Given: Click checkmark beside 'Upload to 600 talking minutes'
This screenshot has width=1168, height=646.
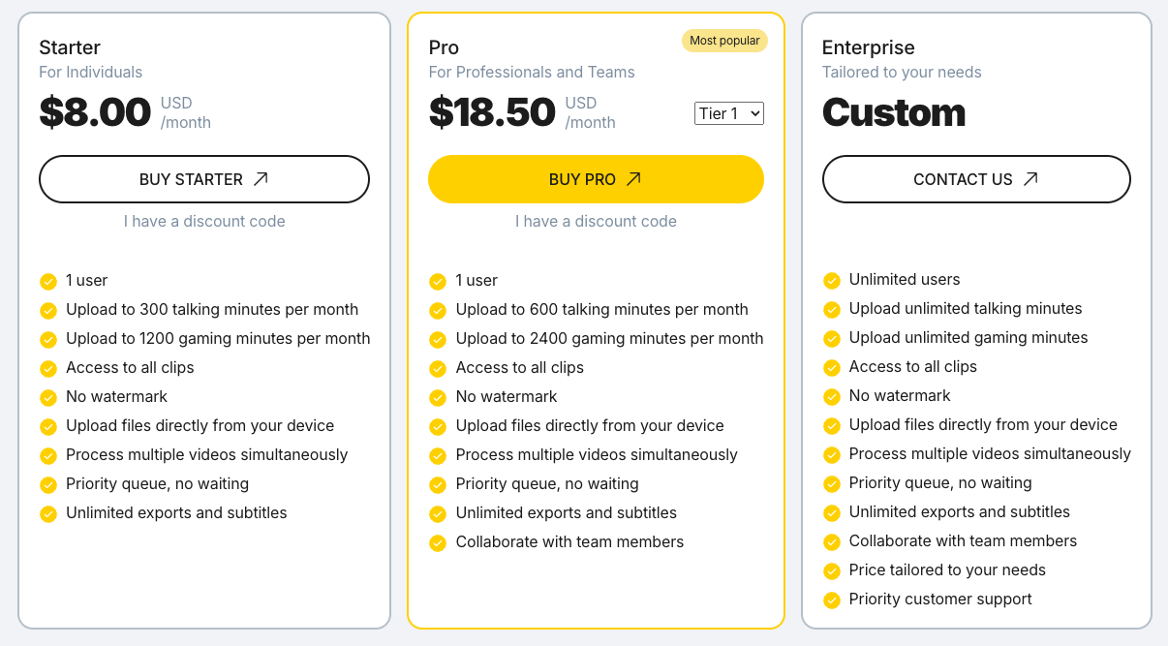Looking at the screenshot, I should [x=438, y=311].
